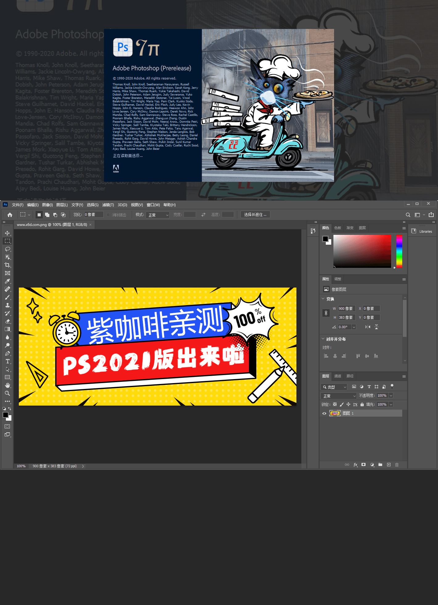This screenshot has width=438, height=605.
Task: Select the Spot Healing Brush tool
Action: 7,289
